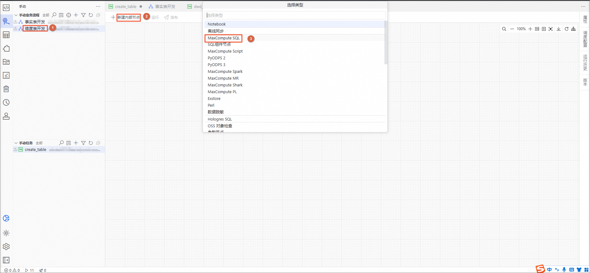Open the settings gear in left sidebar
This screenshot has height=273, width=590.
6,247
